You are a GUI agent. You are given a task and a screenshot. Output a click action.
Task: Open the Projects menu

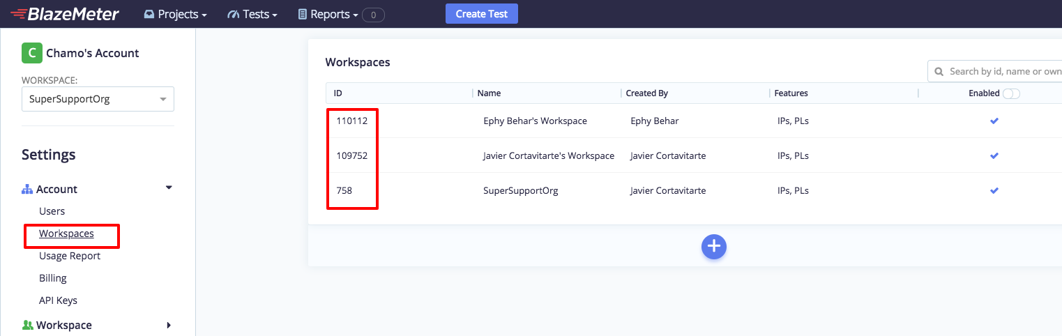coord(175,14)
